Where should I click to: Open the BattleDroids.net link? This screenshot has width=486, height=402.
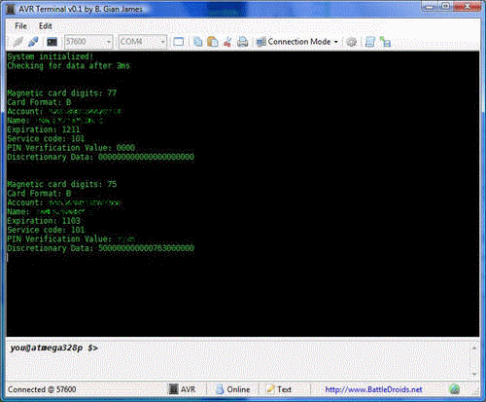point(373,389)
